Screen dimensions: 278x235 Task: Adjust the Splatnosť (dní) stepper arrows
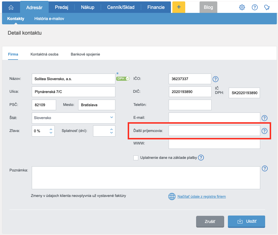click(x=111, y=131)
